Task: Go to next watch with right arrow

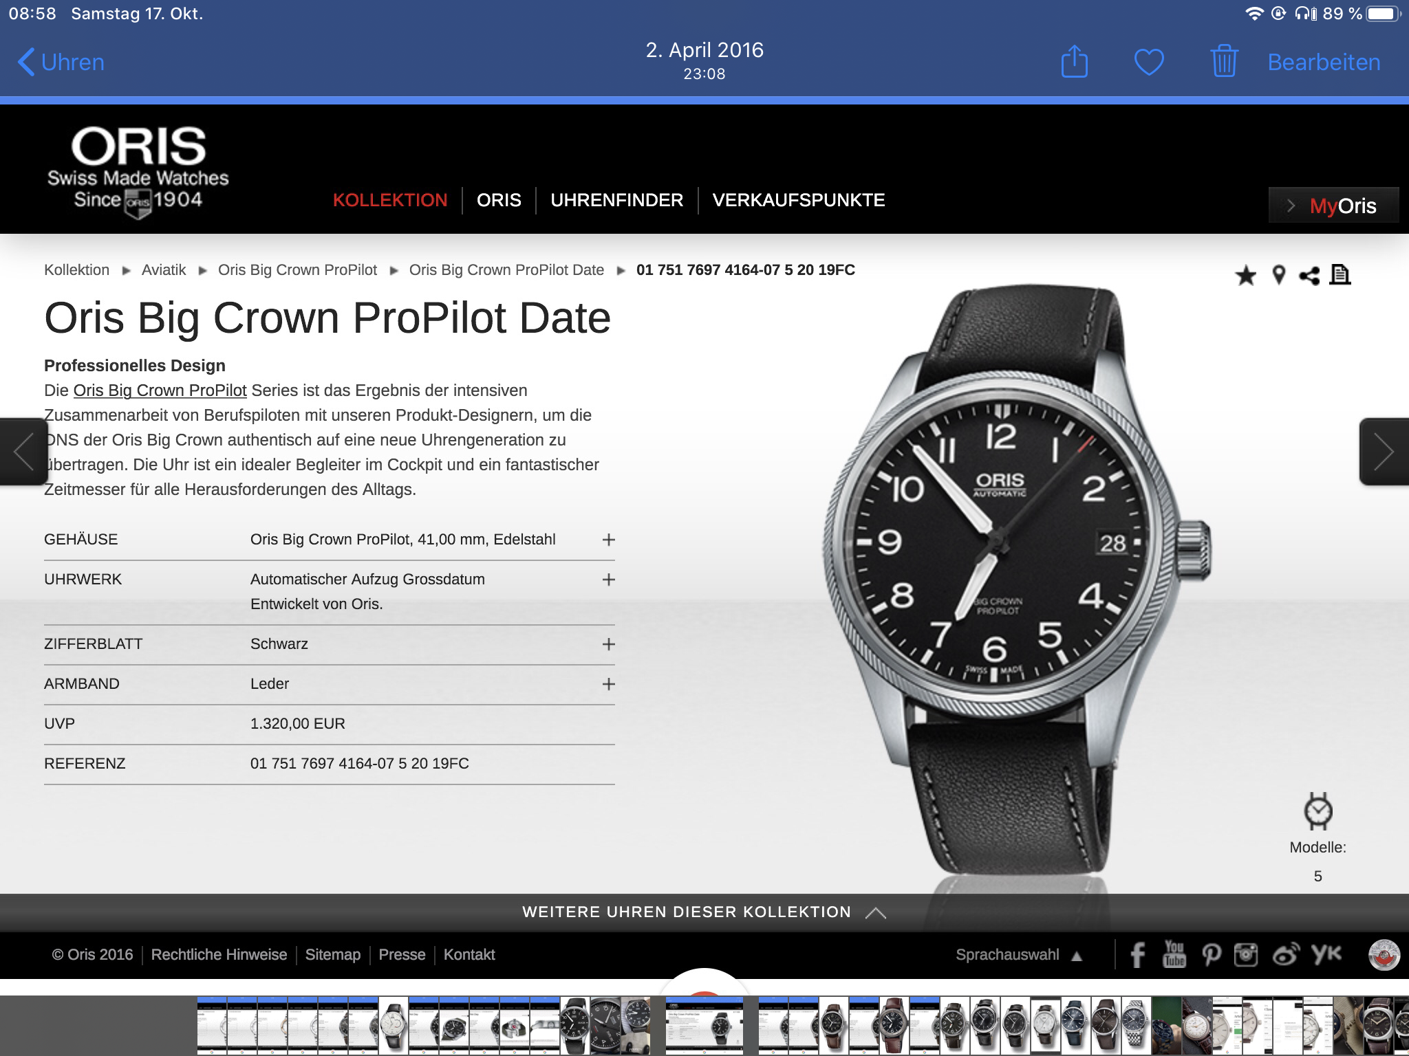Action: click(x=1384, y=452)
